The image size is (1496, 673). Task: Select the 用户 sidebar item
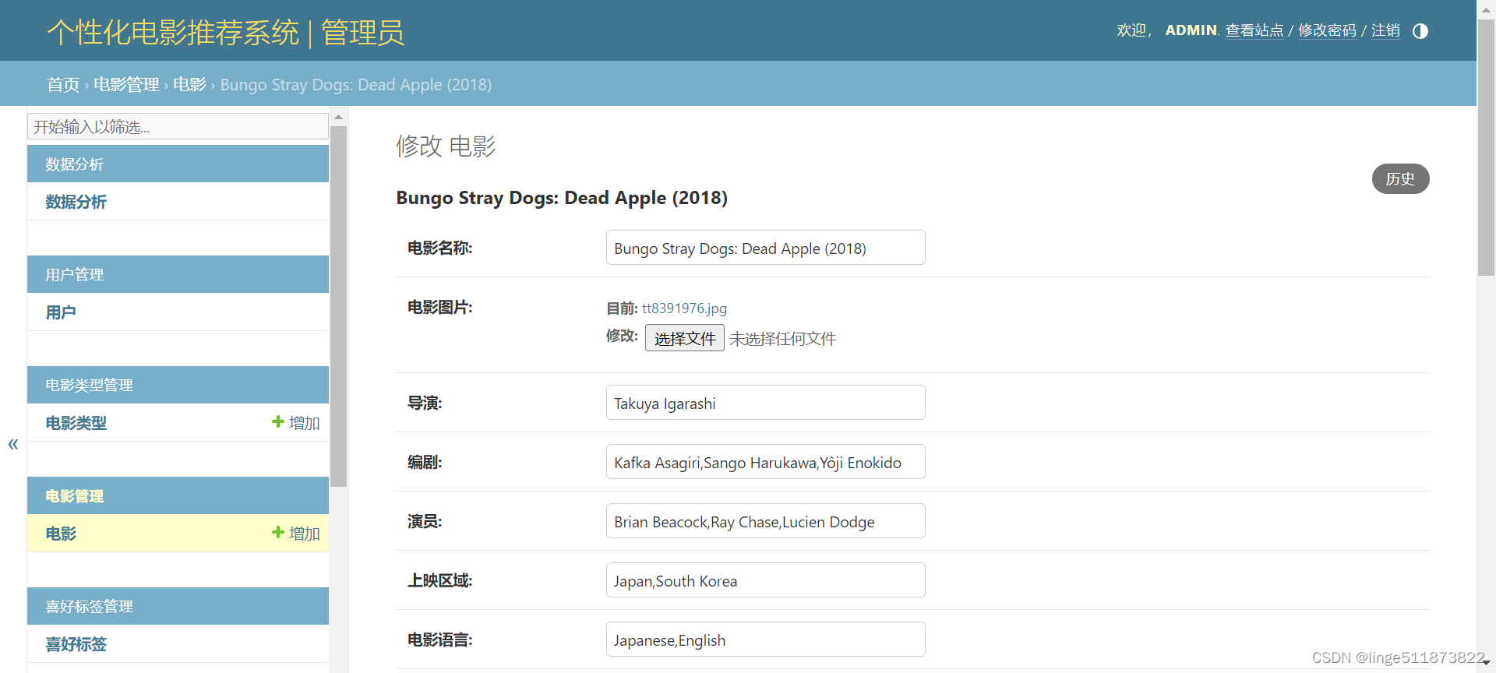(60, 312)
